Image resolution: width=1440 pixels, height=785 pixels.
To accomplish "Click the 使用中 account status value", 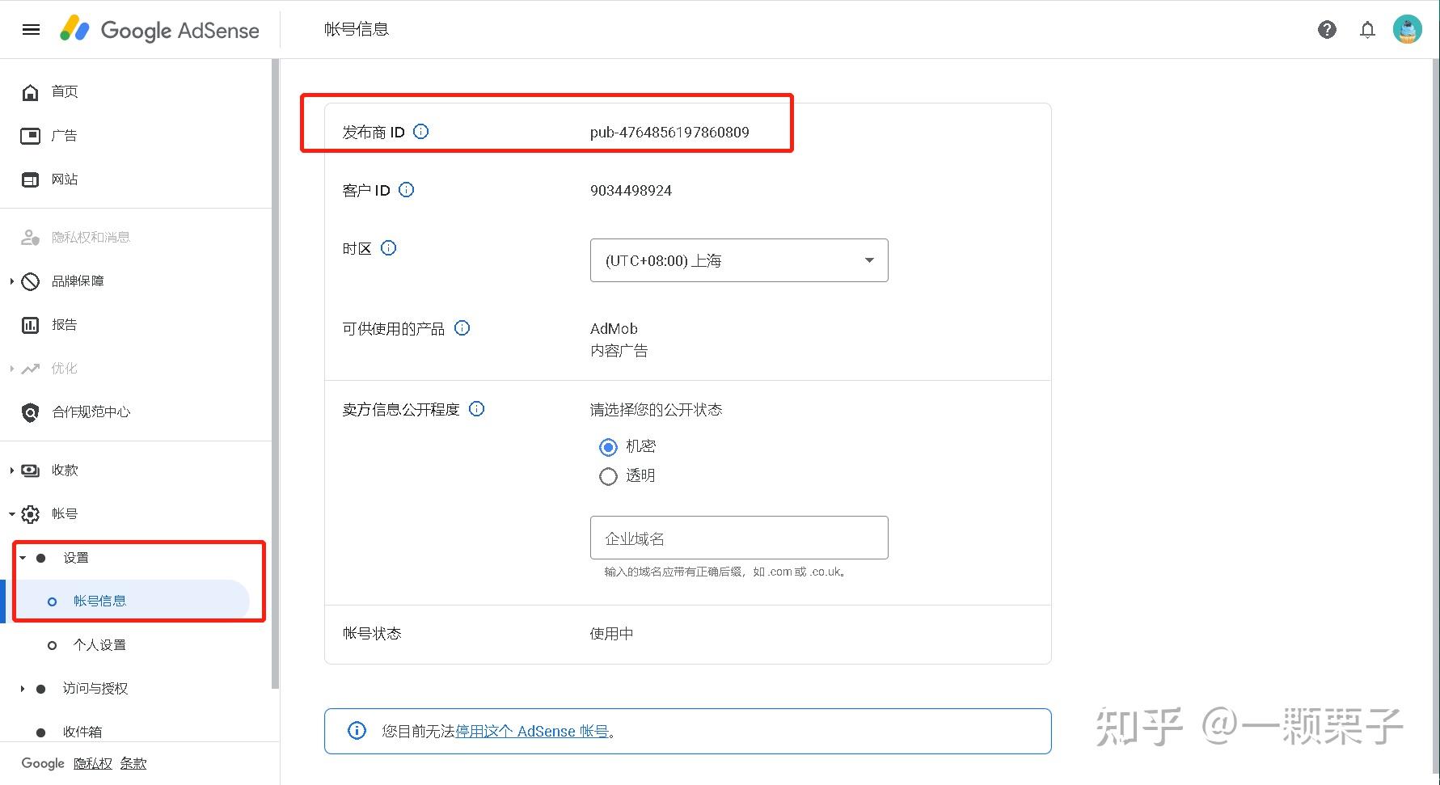I will [x=611, y=634].
